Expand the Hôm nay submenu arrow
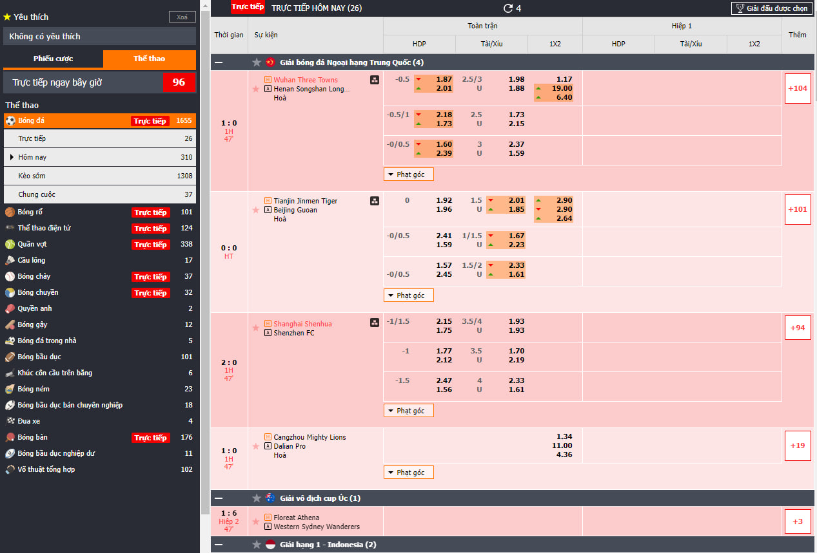The height and width of the screenshot is (553, 817). [12, 157]
